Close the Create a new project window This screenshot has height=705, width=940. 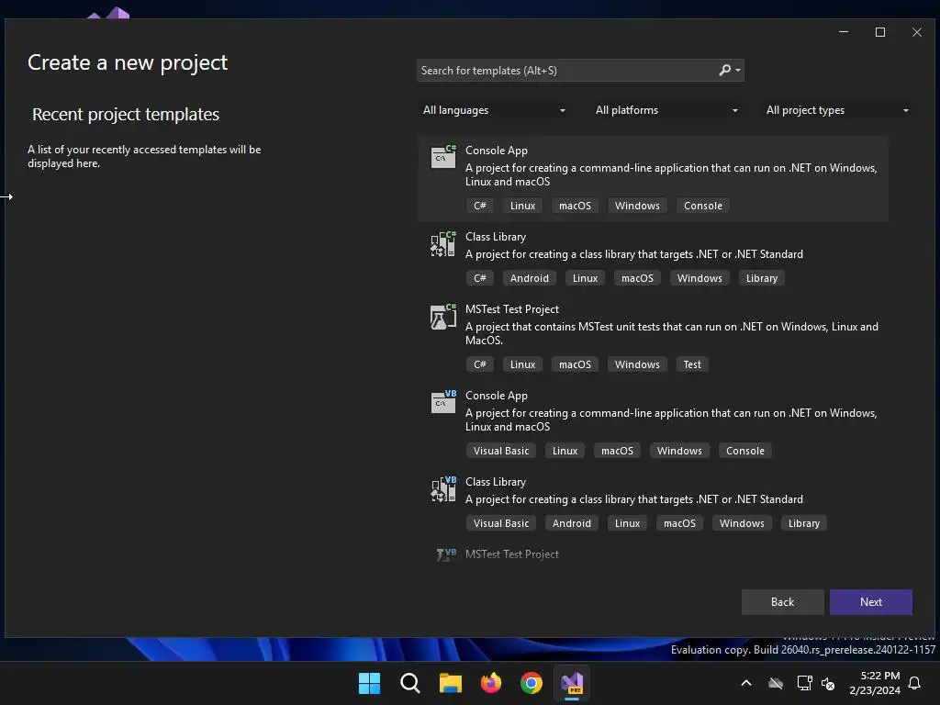917,32
